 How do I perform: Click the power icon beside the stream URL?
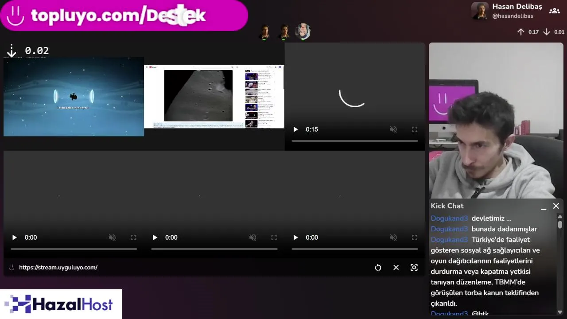12,268
